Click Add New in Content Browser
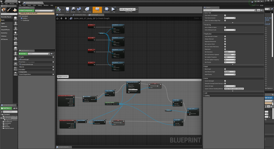 pyautogui.click(x=7, y=108)
